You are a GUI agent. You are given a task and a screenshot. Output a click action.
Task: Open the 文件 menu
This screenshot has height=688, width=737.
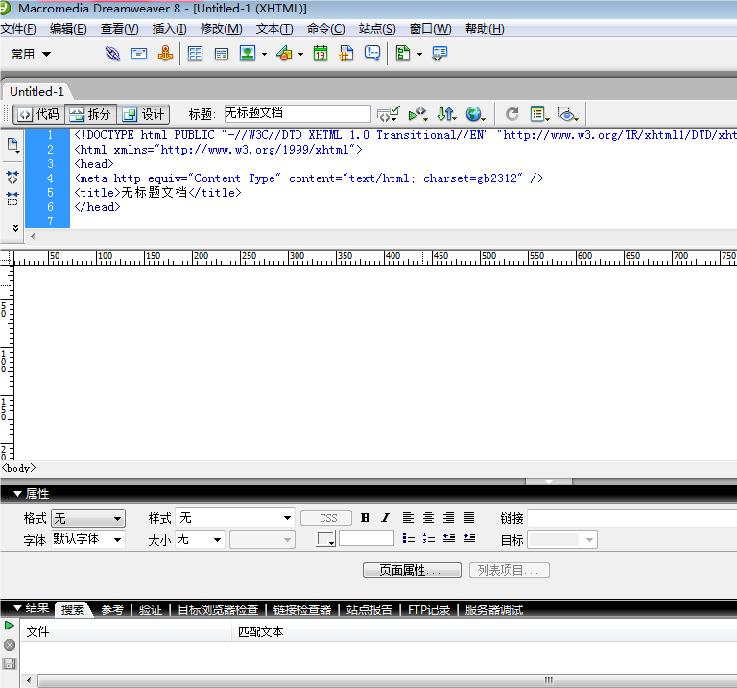point(18,29)
